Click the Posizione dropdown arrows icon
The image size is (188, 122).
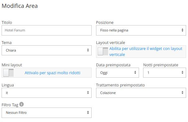pyautogui.click(x=182, y=30)
